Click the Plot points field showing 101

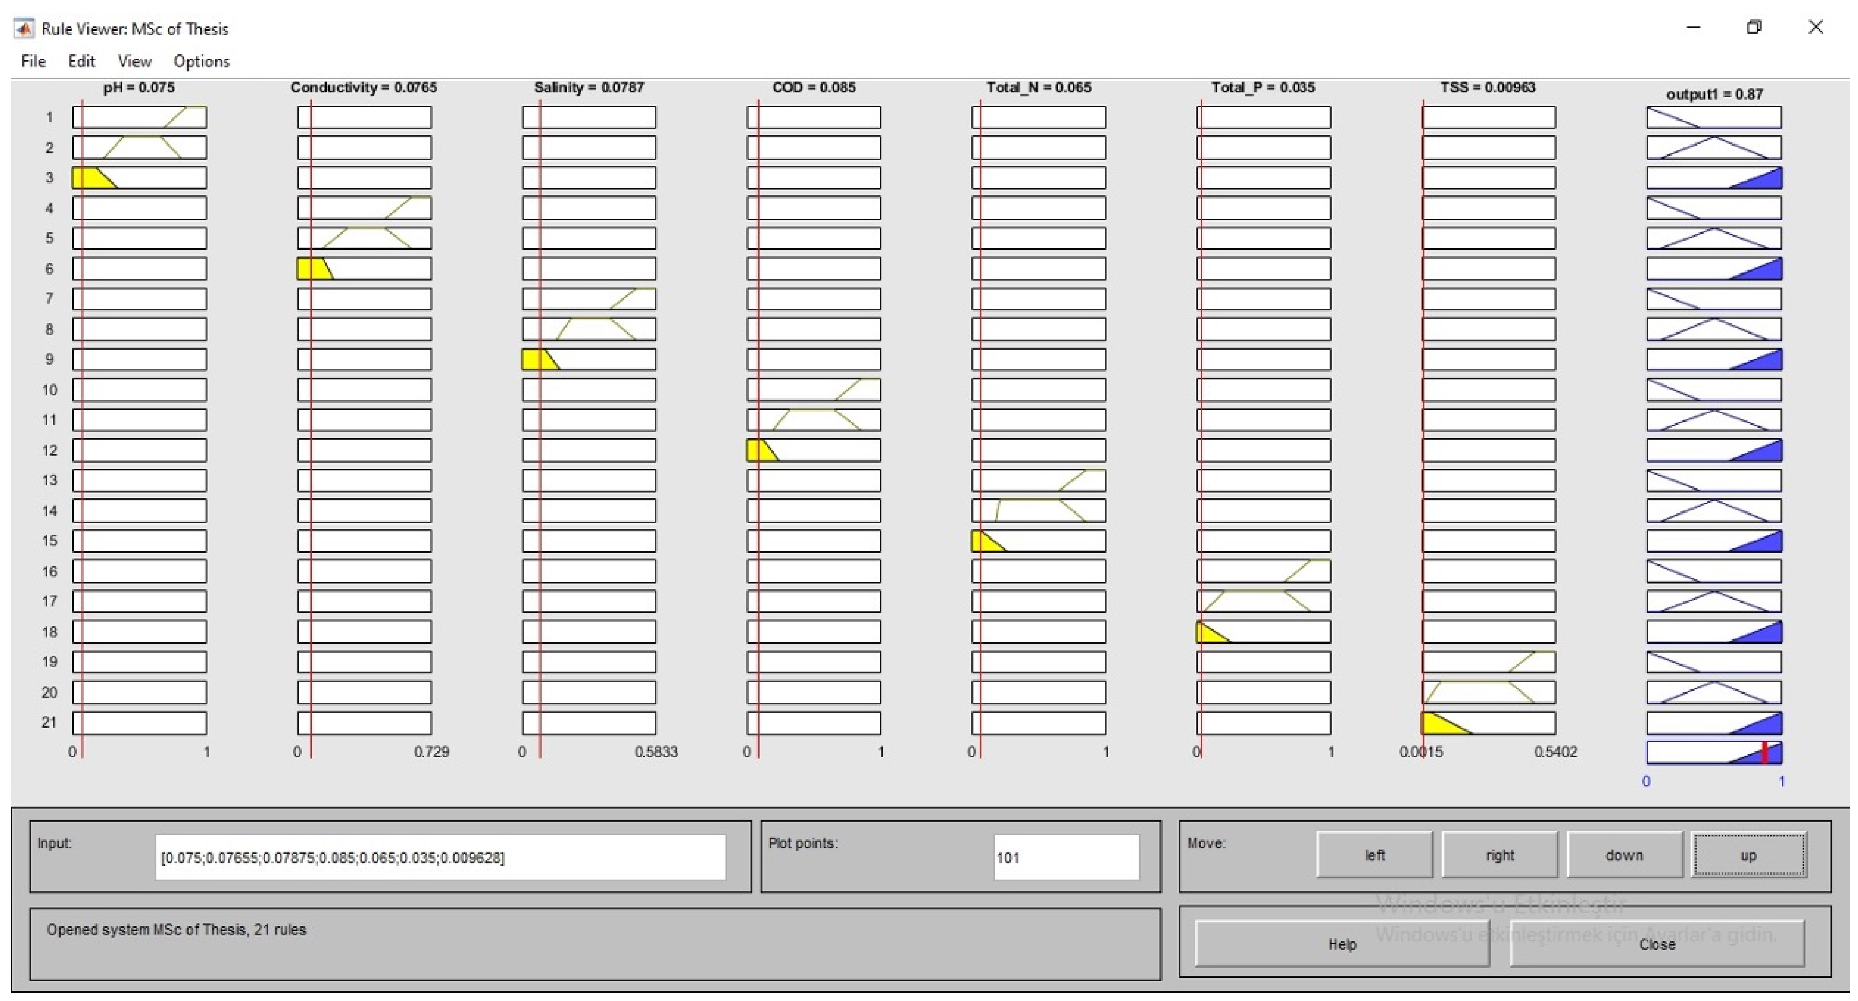(1065, 858)
